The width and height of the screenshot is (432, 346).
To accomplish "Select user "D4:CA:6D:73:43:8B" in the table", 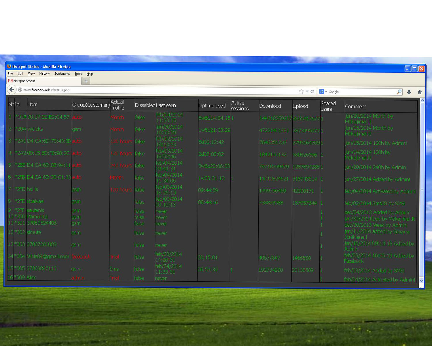I will coord(49,141).
